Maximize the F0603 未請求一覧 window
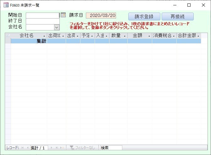211x155 pixels. (x=189, y=5)
